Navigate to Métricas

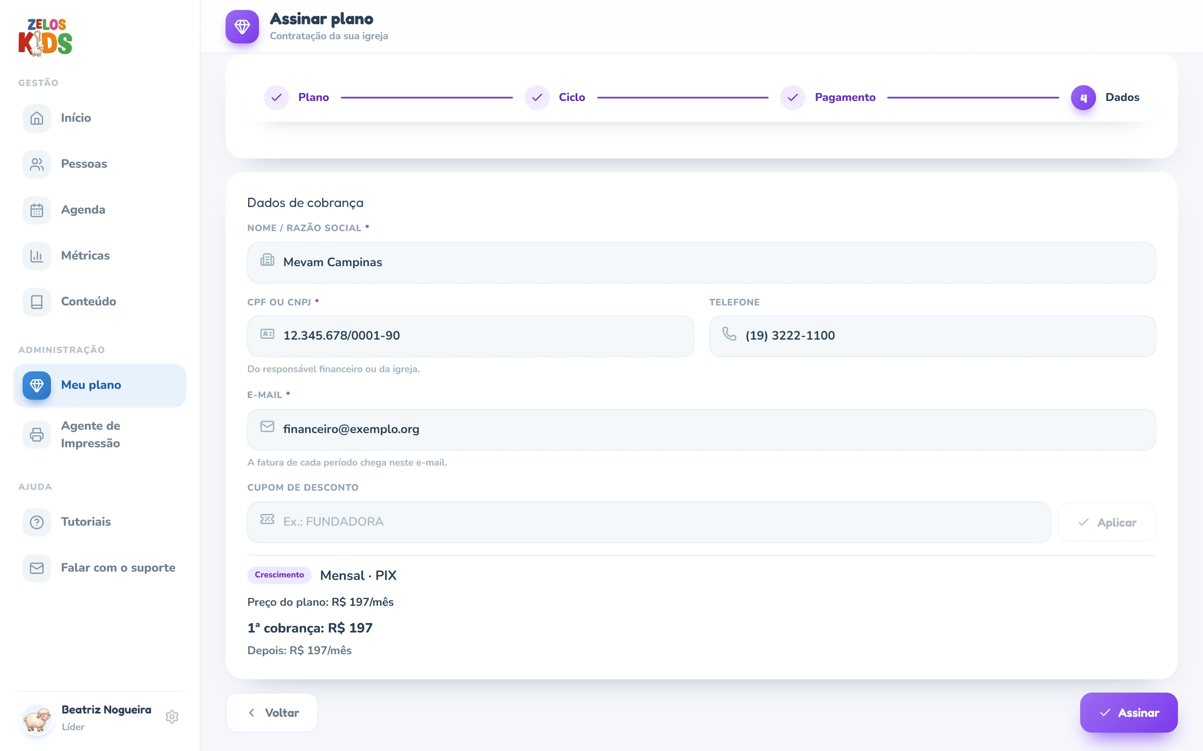100,256
